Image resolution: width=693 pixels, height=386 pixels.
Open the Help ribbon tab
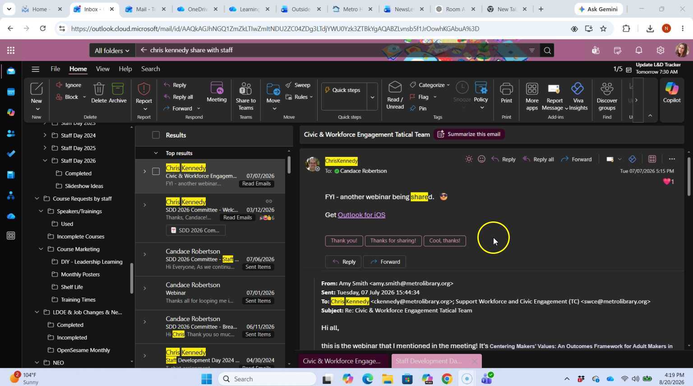click(125, 69)
